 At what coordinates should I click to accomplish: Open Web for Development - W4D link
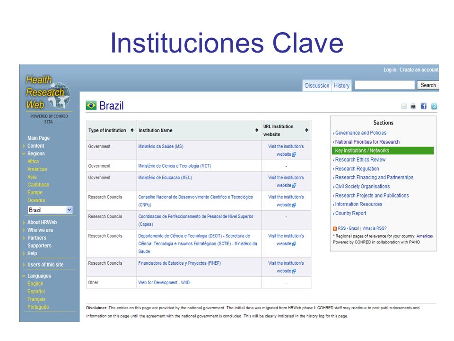click(164, 283)
